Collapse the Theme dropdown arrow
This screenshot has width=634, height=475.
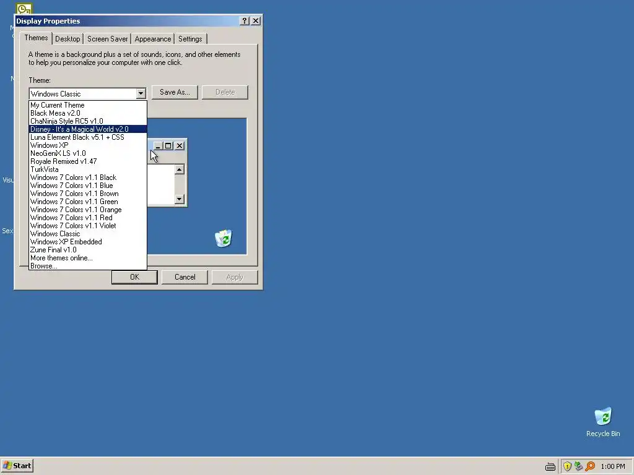(x=141, y=94)
